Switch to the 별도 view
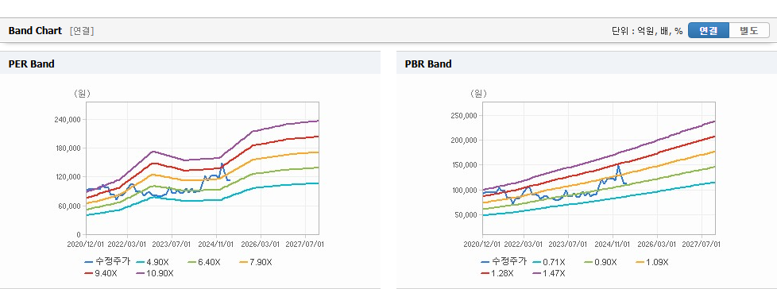 pos(749,30)
